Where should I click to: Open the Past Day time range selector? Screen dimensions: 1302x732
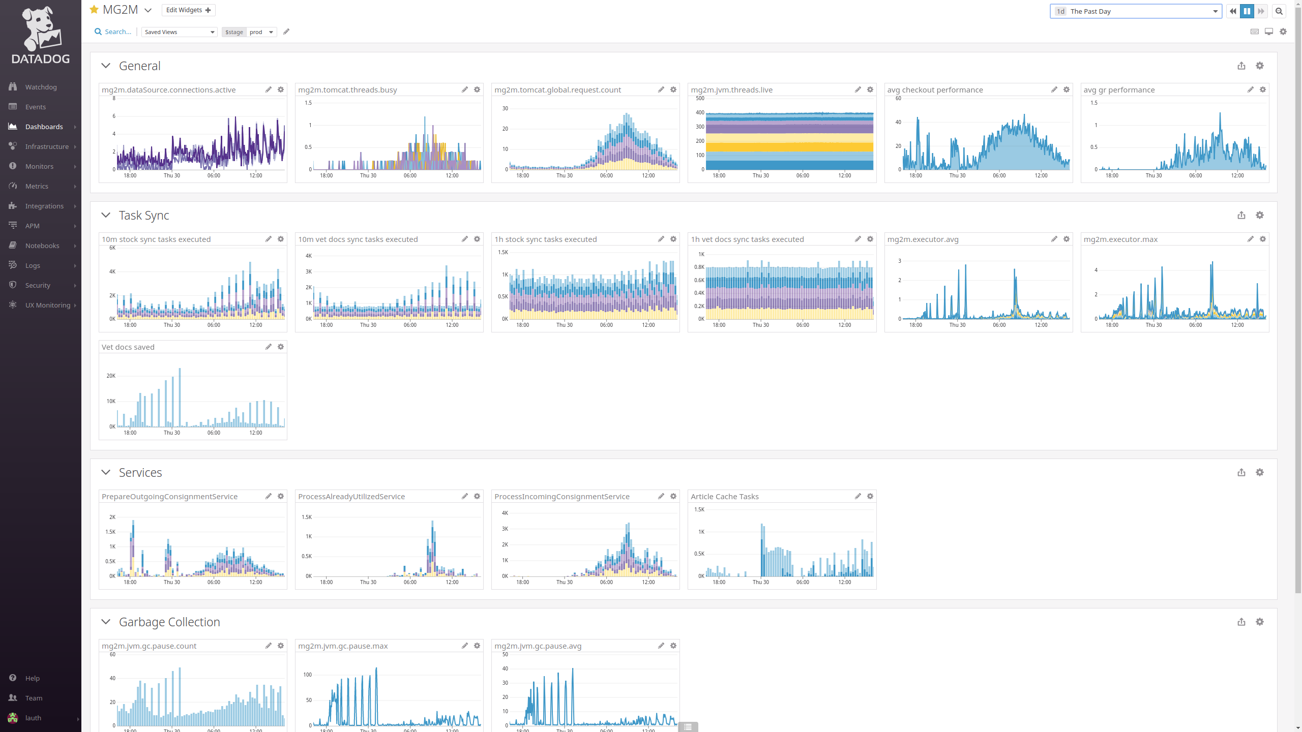pos(1135,11)
